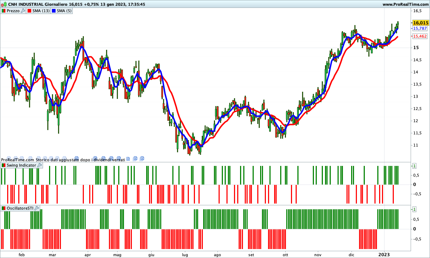Click the rightmost document icon below the price chart
This screenshot has width=430, height=258.
(x=142, y=158)
